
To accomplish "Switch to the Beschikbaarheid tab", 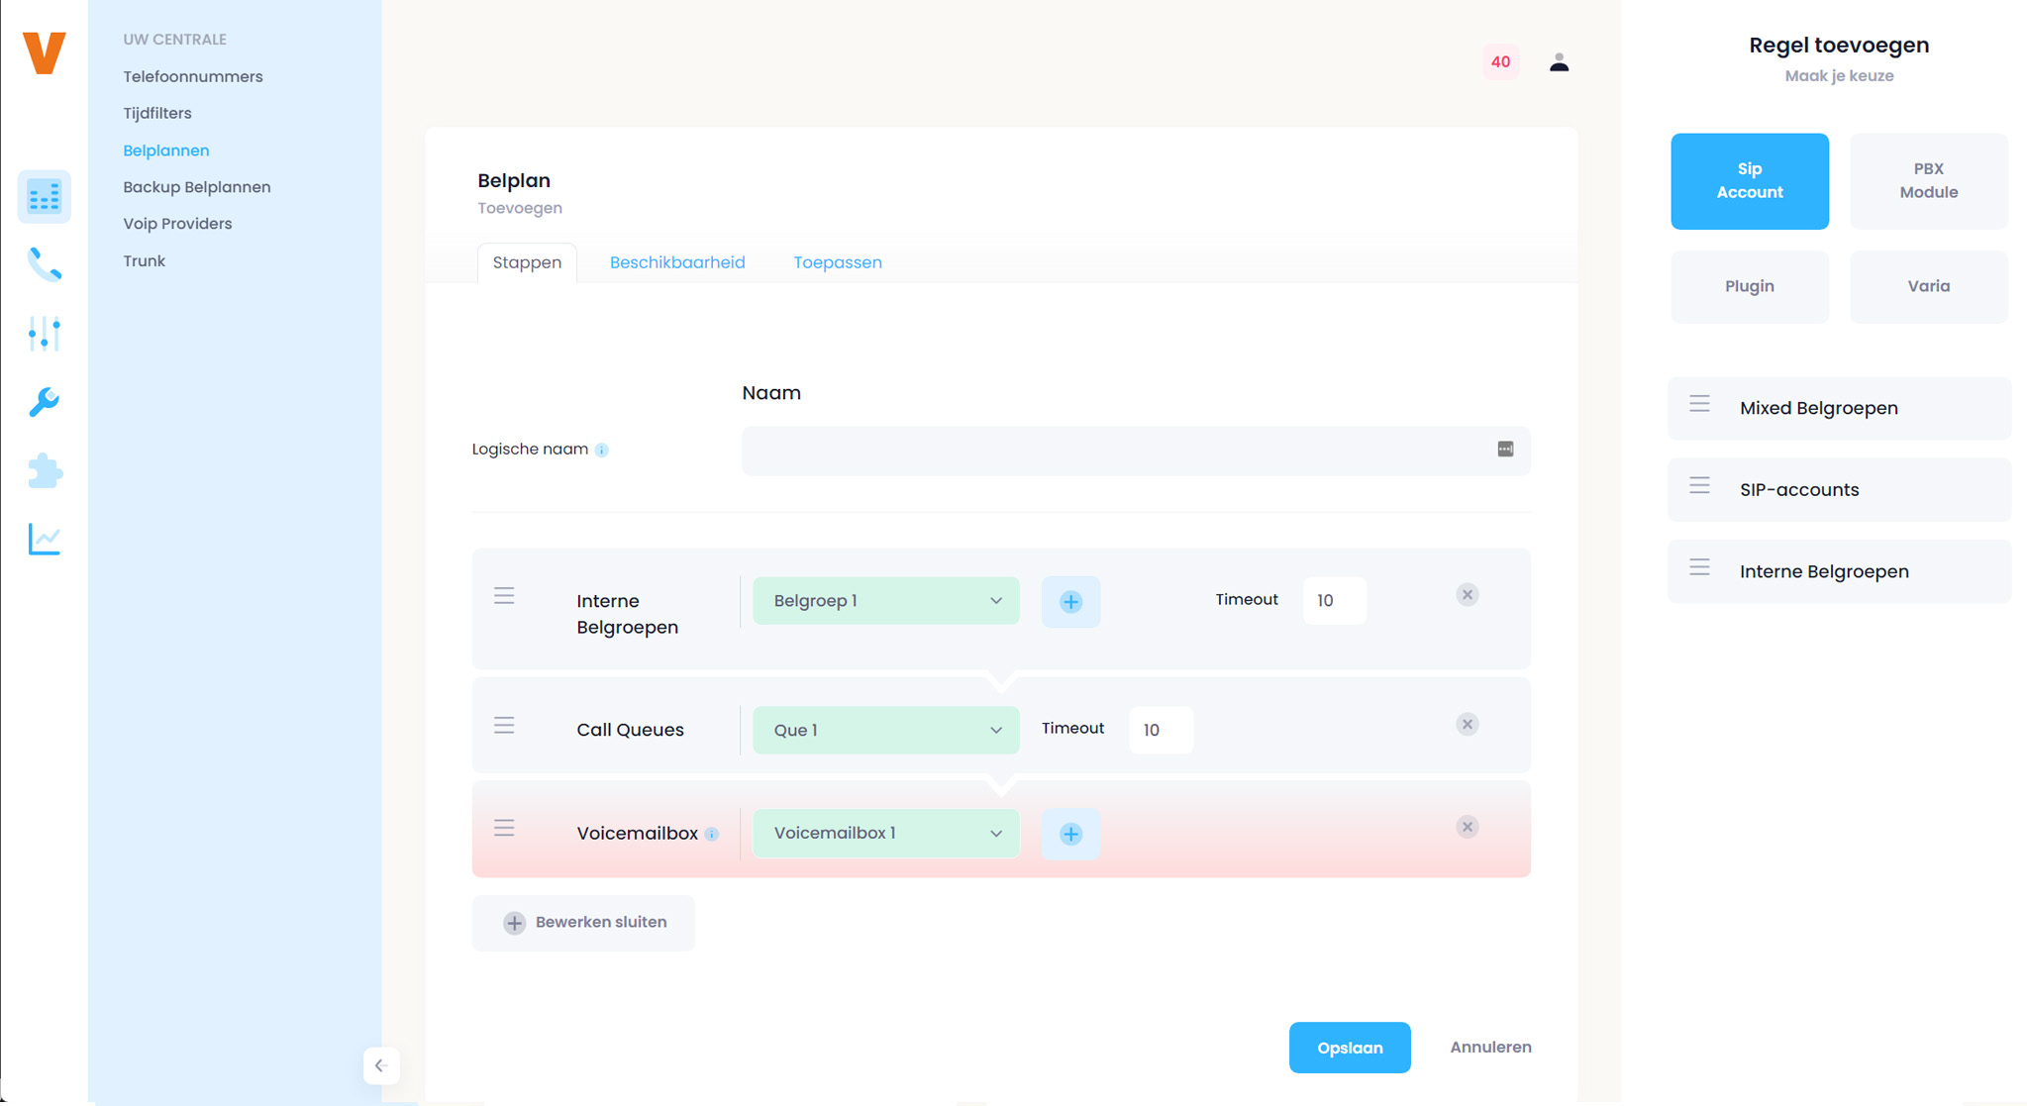I will [677, 262].
